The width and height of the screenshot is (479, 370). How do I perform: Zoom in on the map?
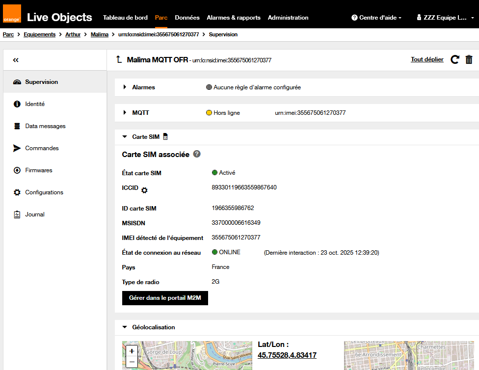(132, 351)
